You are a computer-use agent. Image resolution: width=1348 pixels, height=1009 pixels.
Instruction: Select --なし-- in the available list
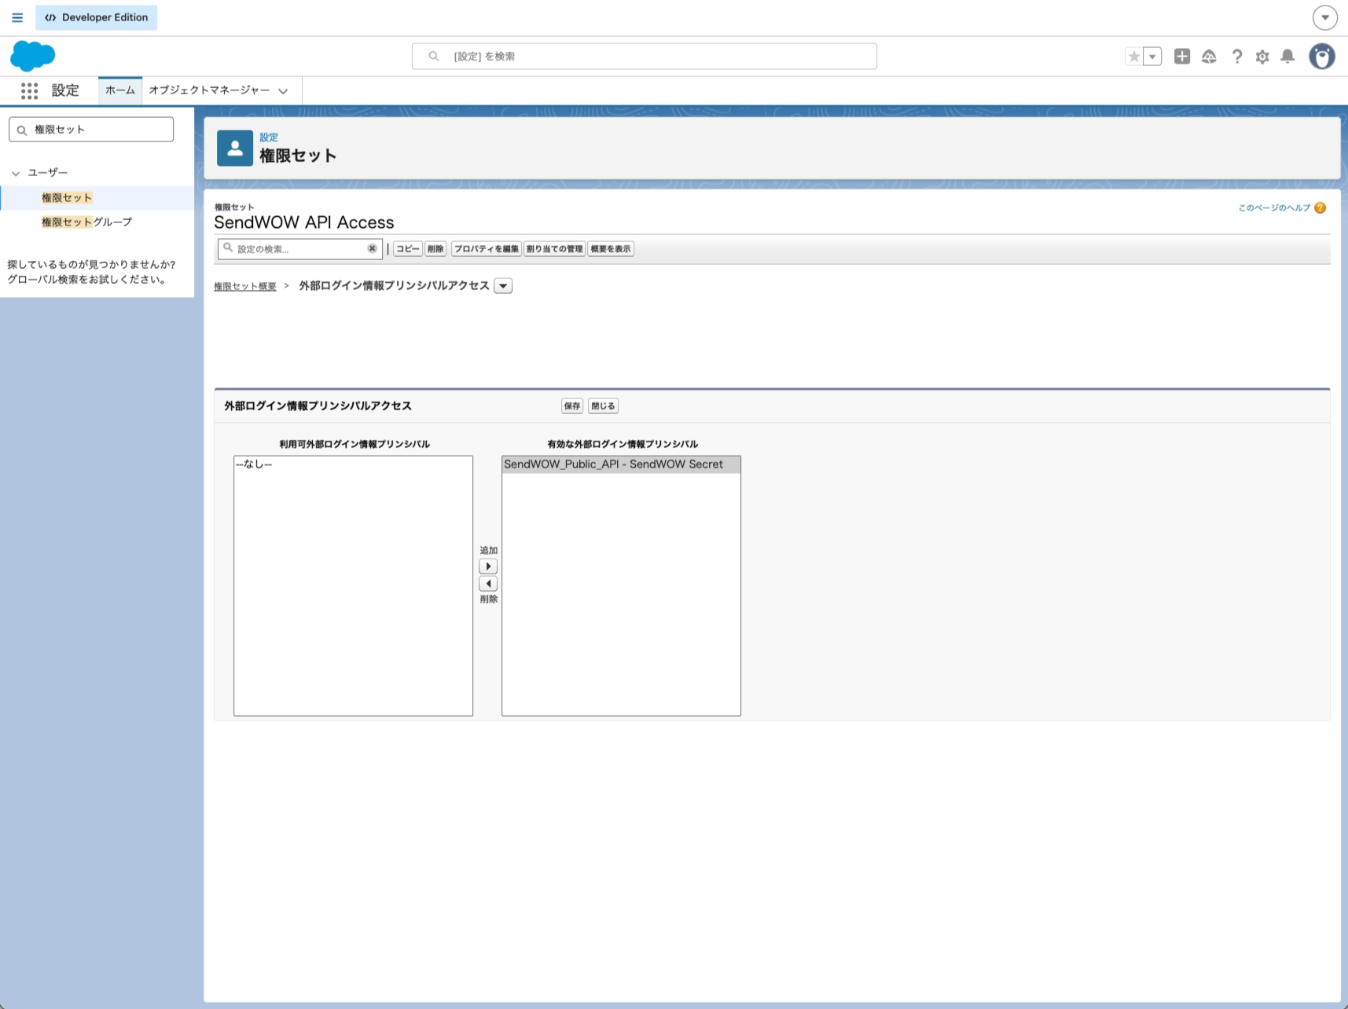(353, 464)
